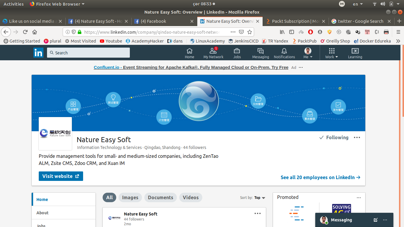Expand the Me profile dropdown
This screenshot has height=227, width=404.
[308, 53]
